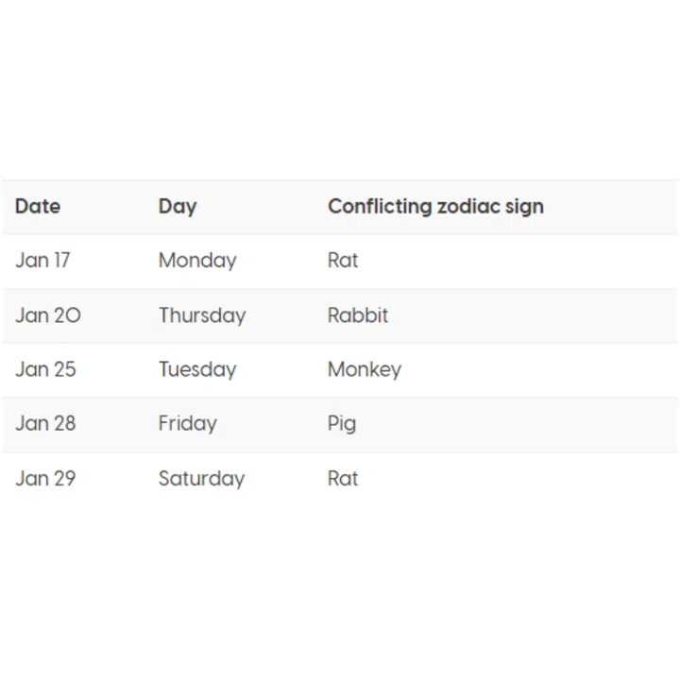Click Rat in the Jan 17 row
This screenshot has height=680, width=680.
coord(343,261)
